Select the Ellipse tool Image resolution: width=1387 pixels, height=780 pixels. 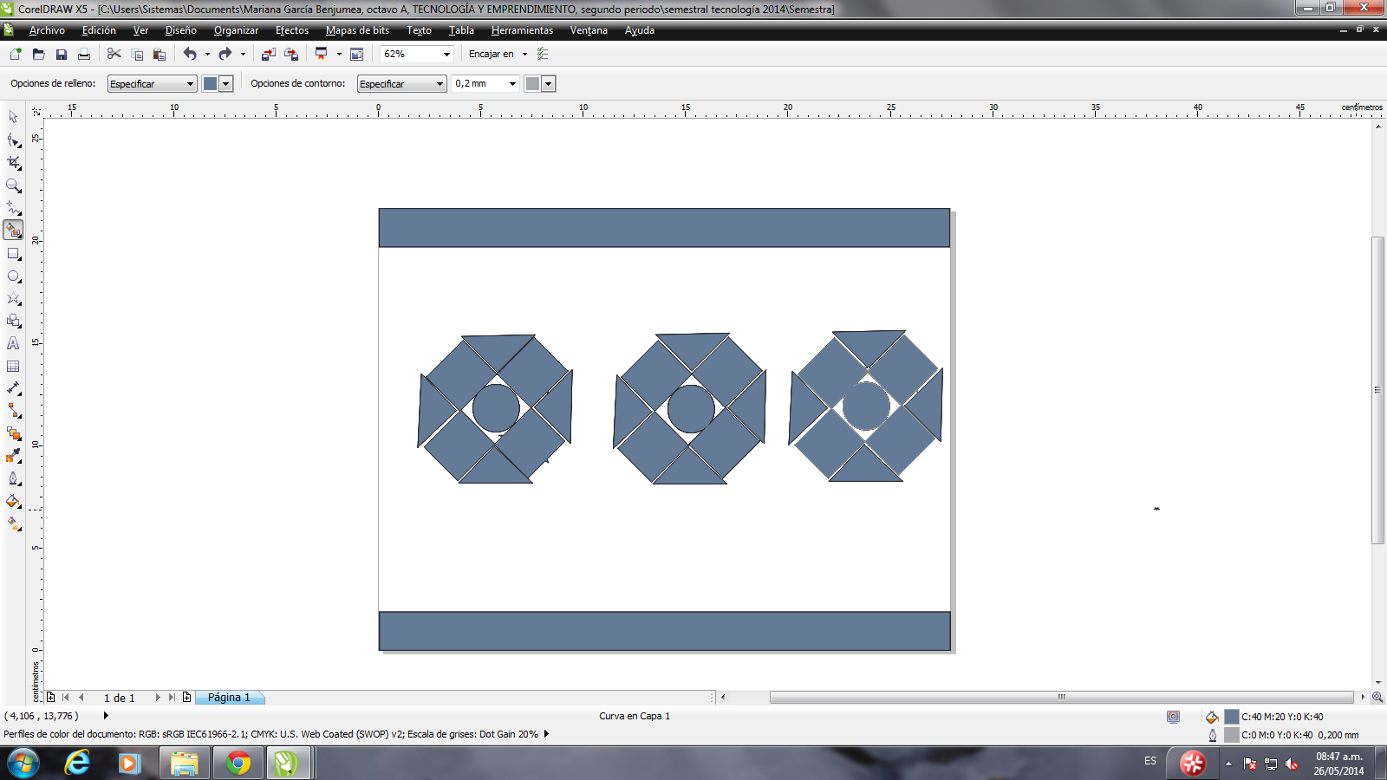13,276
